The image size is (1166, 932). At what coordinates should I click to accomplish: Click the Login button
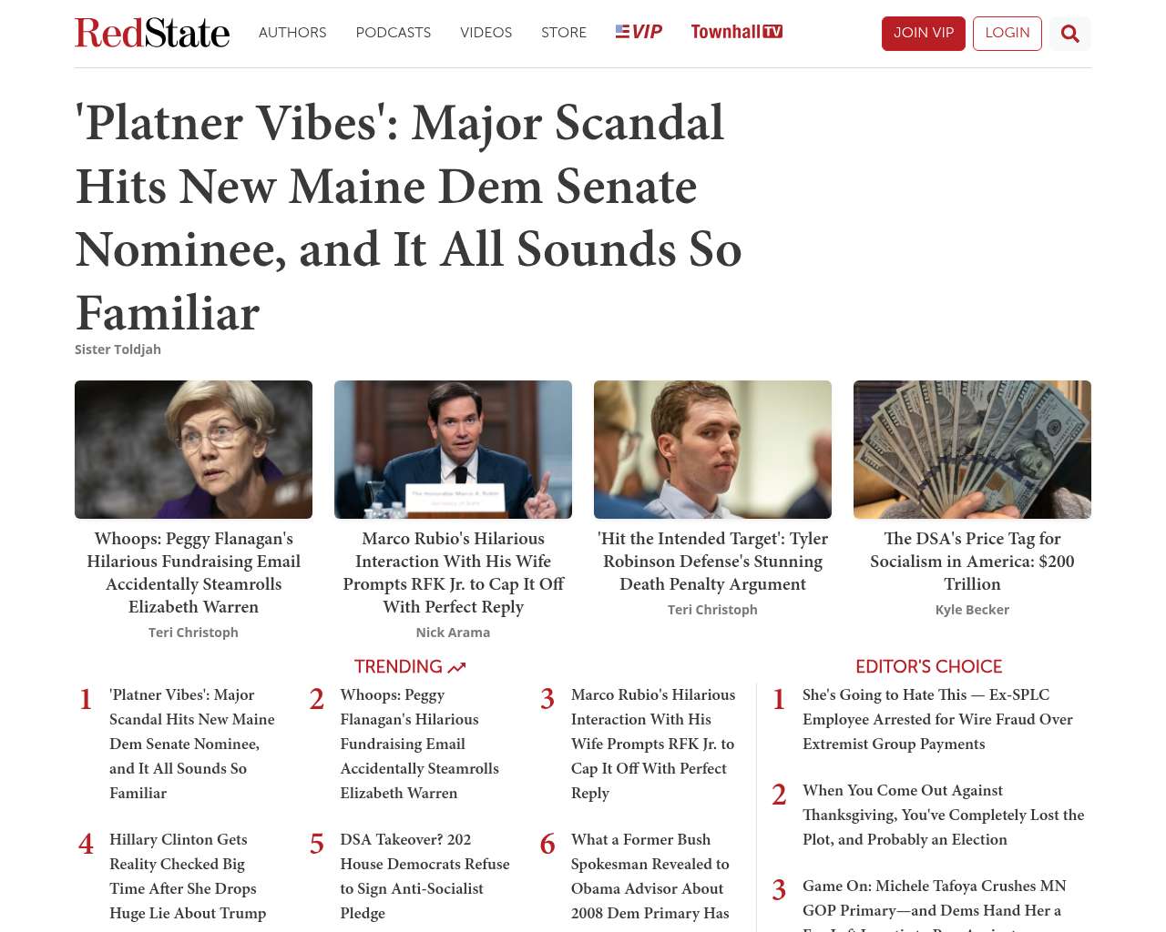click(1007, 34)
